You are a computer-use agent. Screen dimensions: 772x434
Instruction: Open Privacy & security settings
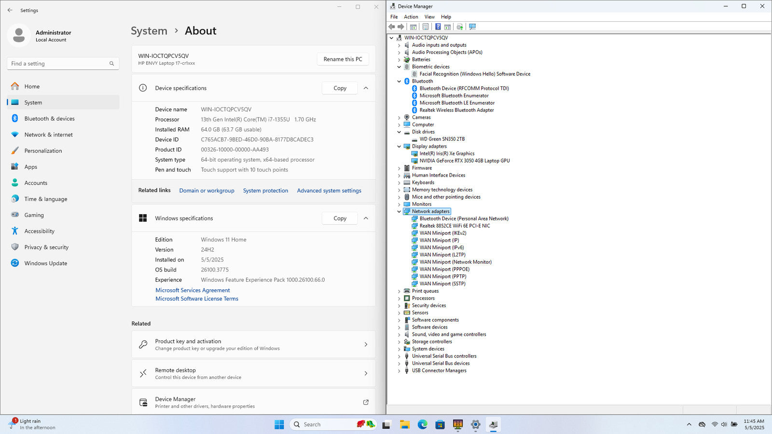63,247
